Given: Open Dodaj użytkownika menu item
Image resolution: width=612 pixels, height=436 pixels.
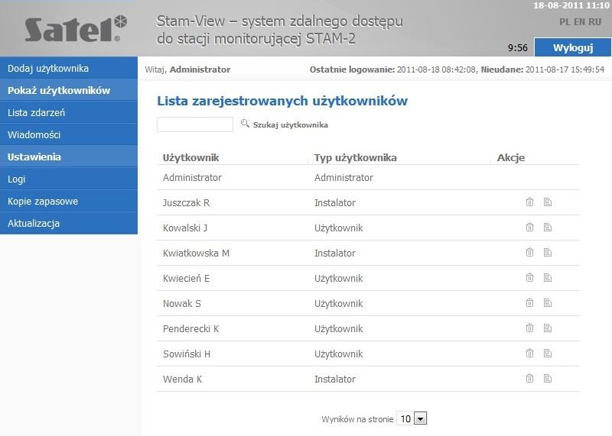Looking at the screenshot, I should 69,68.
